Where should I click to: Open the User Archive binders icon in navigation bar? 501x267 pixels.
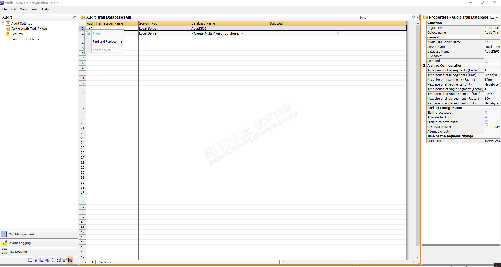click(42, 260)
